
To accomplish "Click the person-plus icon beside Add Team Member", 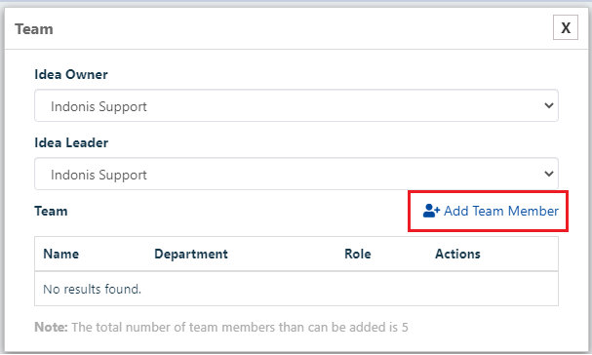I will pos(431,211).
